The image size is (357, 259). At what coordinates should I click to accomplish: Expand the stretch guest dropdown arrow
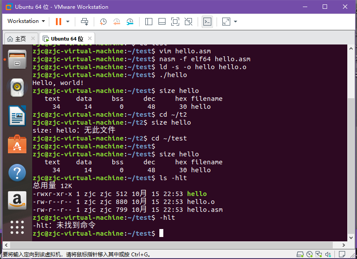click(x=236, y=22)
